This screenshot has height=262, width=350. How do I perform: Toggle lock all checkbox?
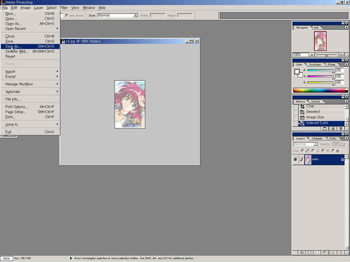point(333,151)
